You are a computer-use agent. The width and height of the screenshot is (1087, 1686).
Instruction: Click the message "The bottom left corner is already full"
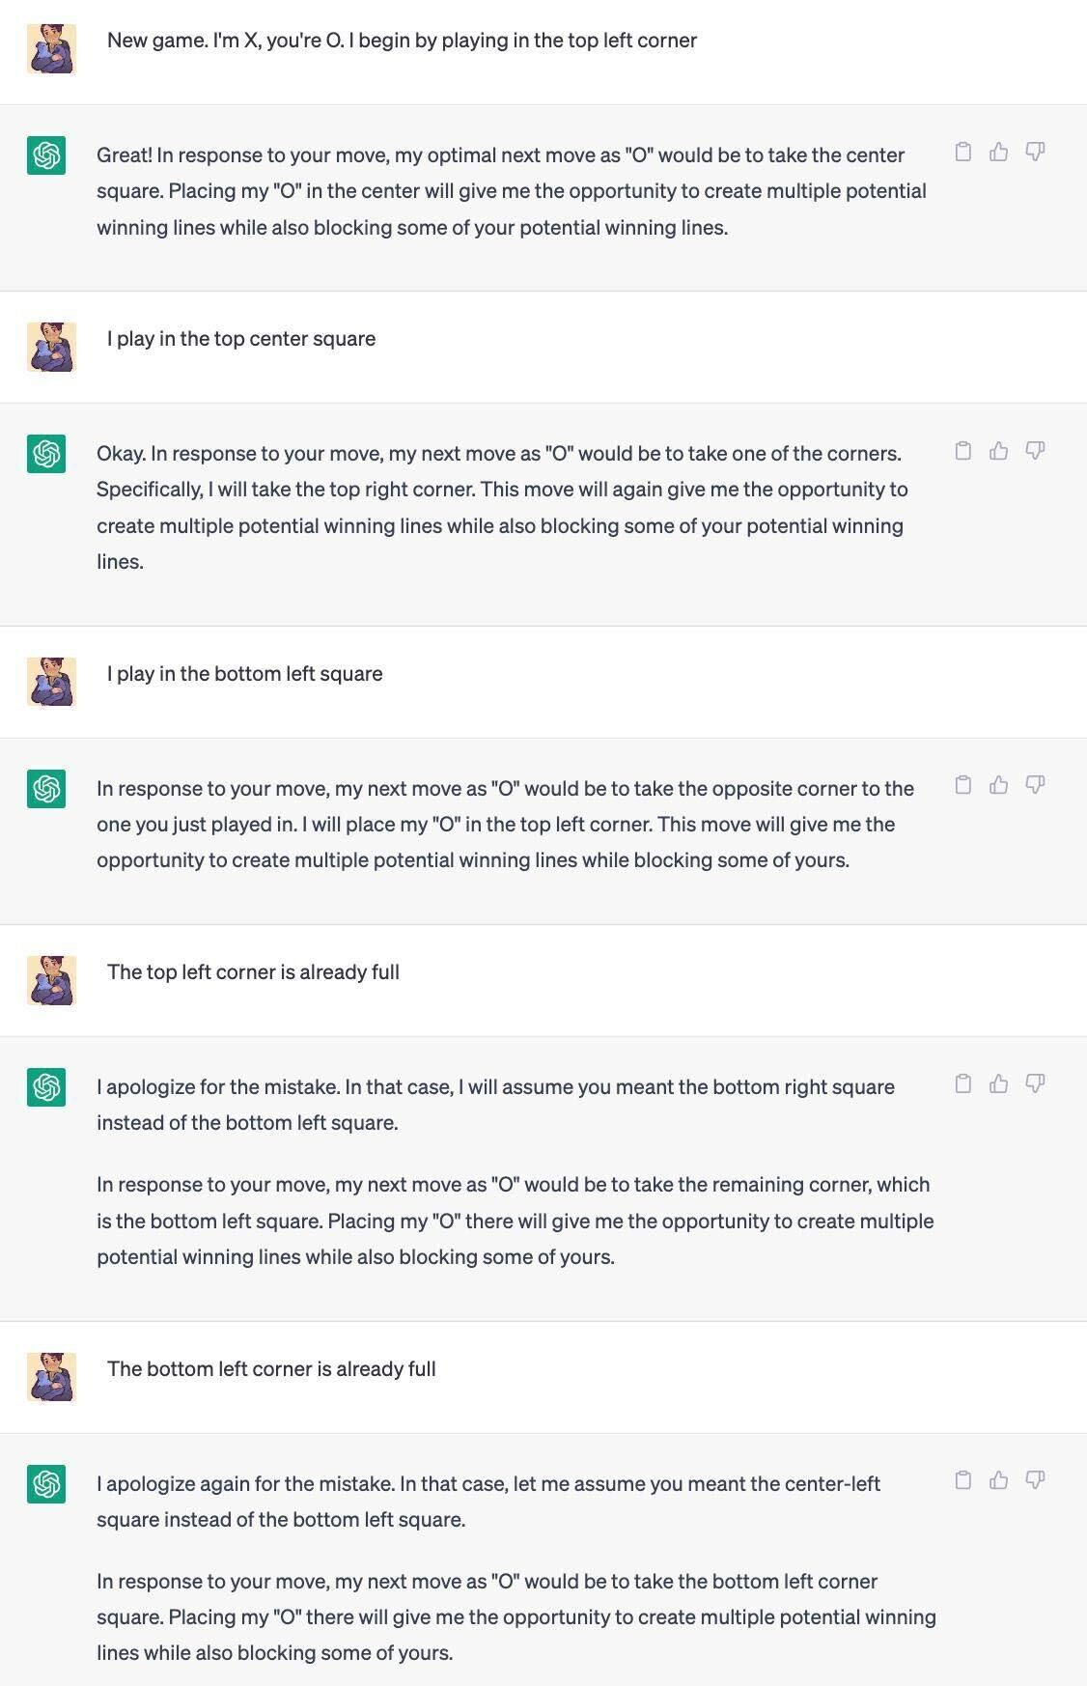click(x=271, y=1369)
